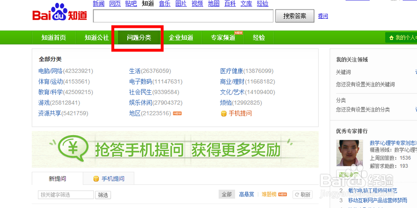Click the coin icon in 手机提问 tab

(96, 179)
